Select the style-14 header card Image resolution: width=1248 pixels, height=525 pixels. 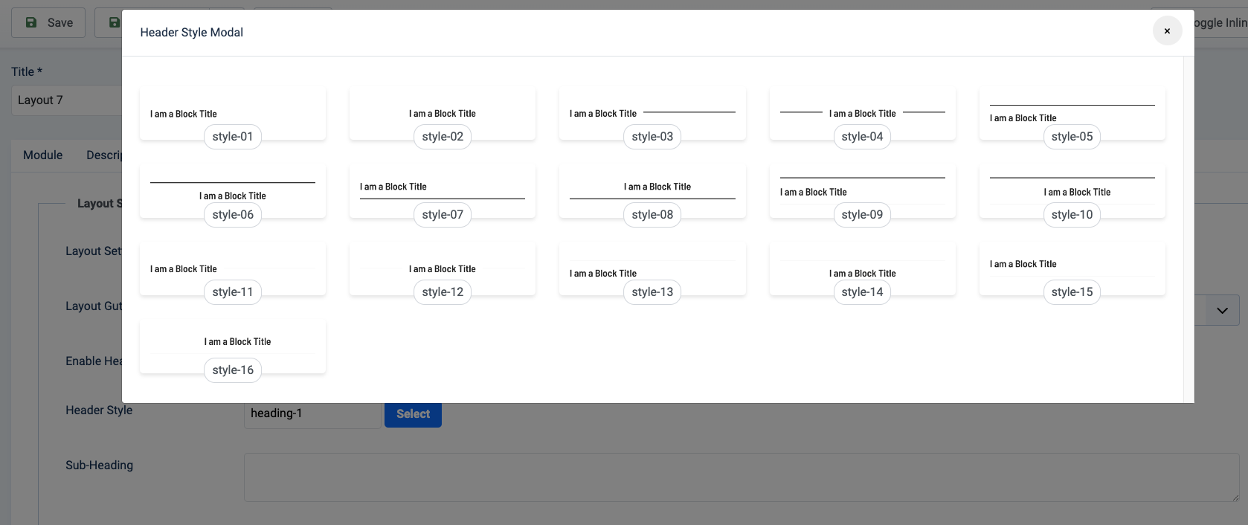[x=862, y=269]
